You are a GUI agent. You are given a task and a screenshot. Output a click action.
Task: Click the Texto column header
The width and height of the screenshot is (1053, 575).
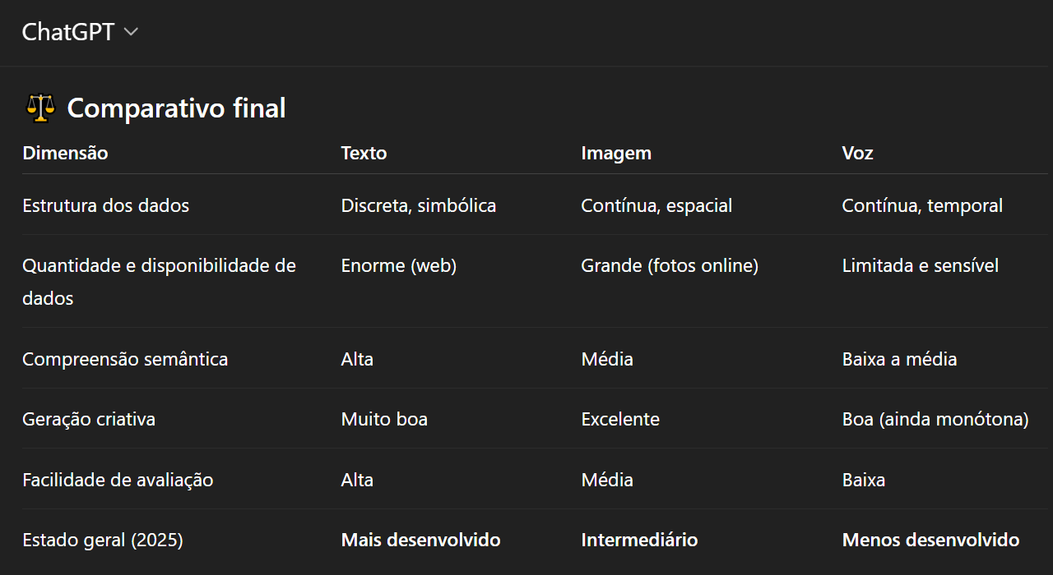coord(364,153)
